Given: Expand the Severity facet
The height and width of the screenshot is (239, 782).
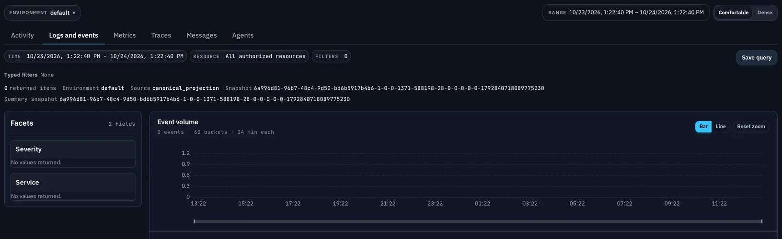Looking at the screenshot, I should (x=73, y=149).
